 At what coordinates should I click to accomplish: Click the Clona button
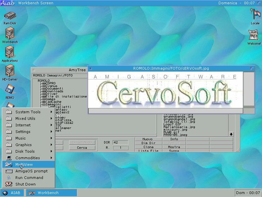point(148,147)
